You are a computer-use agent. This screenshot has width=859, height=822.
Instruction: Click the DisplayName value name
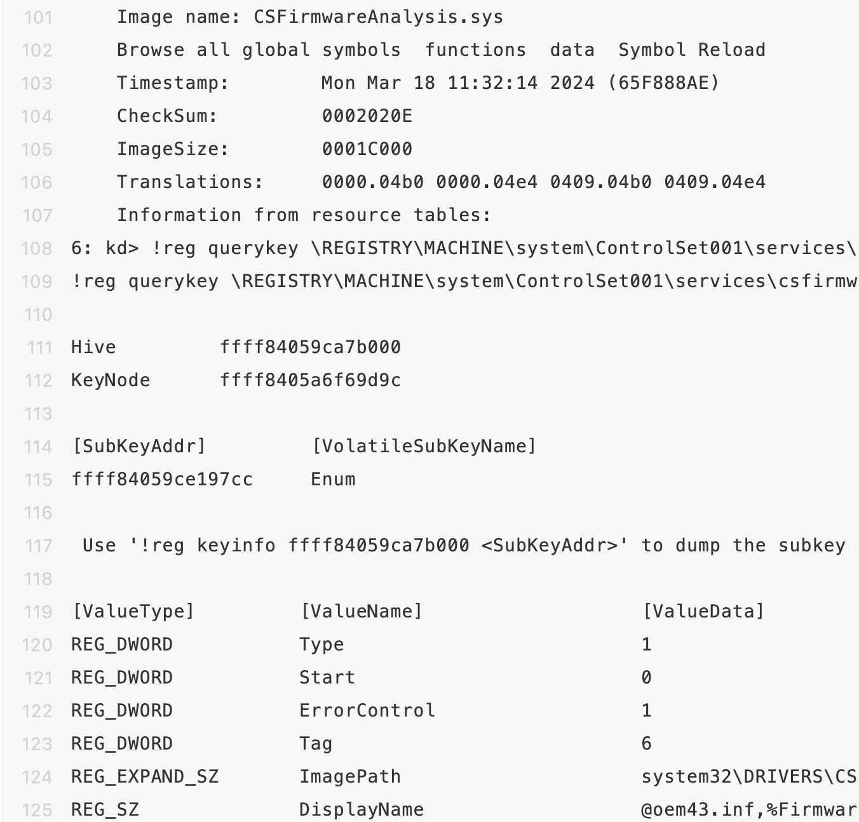point(362,810)
